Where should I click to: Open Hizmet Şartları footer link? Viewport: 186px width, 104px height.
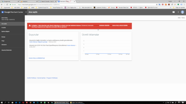pos(41,78)
